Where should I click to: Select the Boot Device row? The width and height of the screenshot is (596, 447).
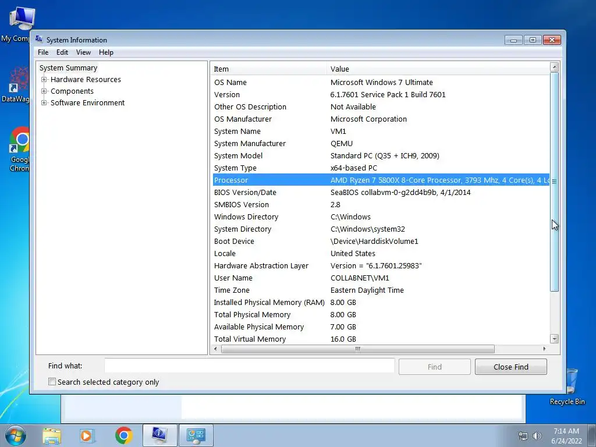[381, 242]
